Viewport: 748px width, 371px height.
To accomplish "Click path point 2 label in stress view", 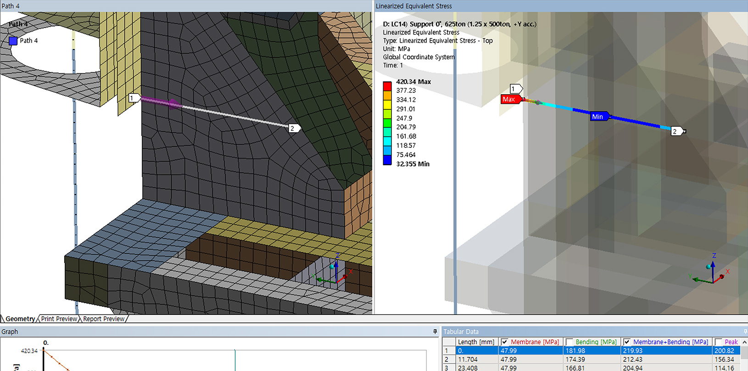I will pyautogui.click(x=677, y=131).
